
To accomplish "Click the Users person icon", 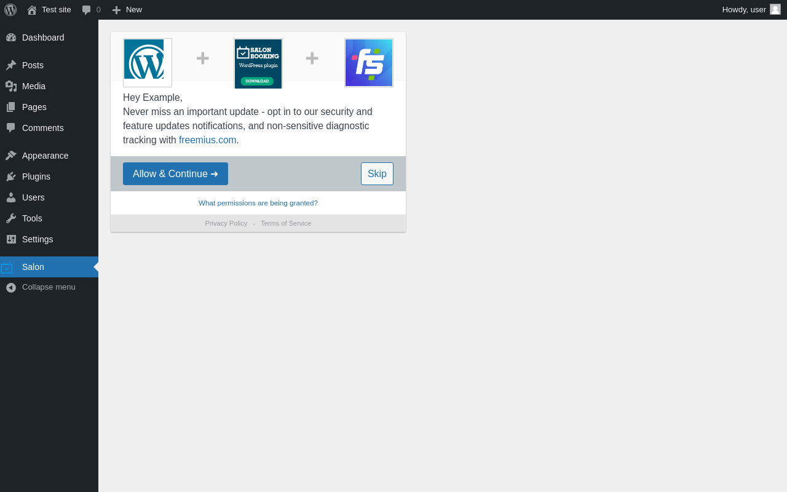I will pyautogui.click(x=11, y=197).
